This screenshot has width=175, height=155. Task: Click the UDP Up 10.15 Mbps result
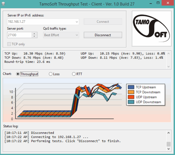coord(123,54)
